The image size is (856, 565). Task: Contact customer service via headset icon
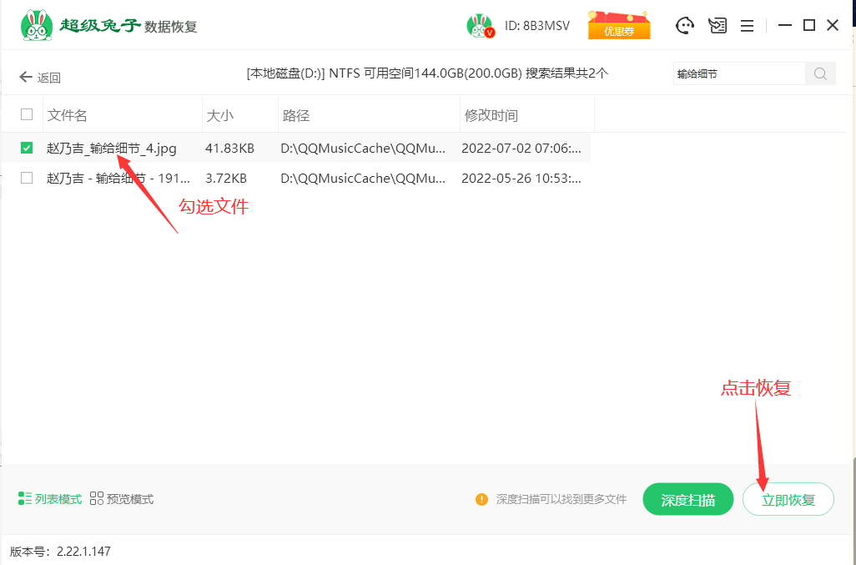(x=685, y=26)
